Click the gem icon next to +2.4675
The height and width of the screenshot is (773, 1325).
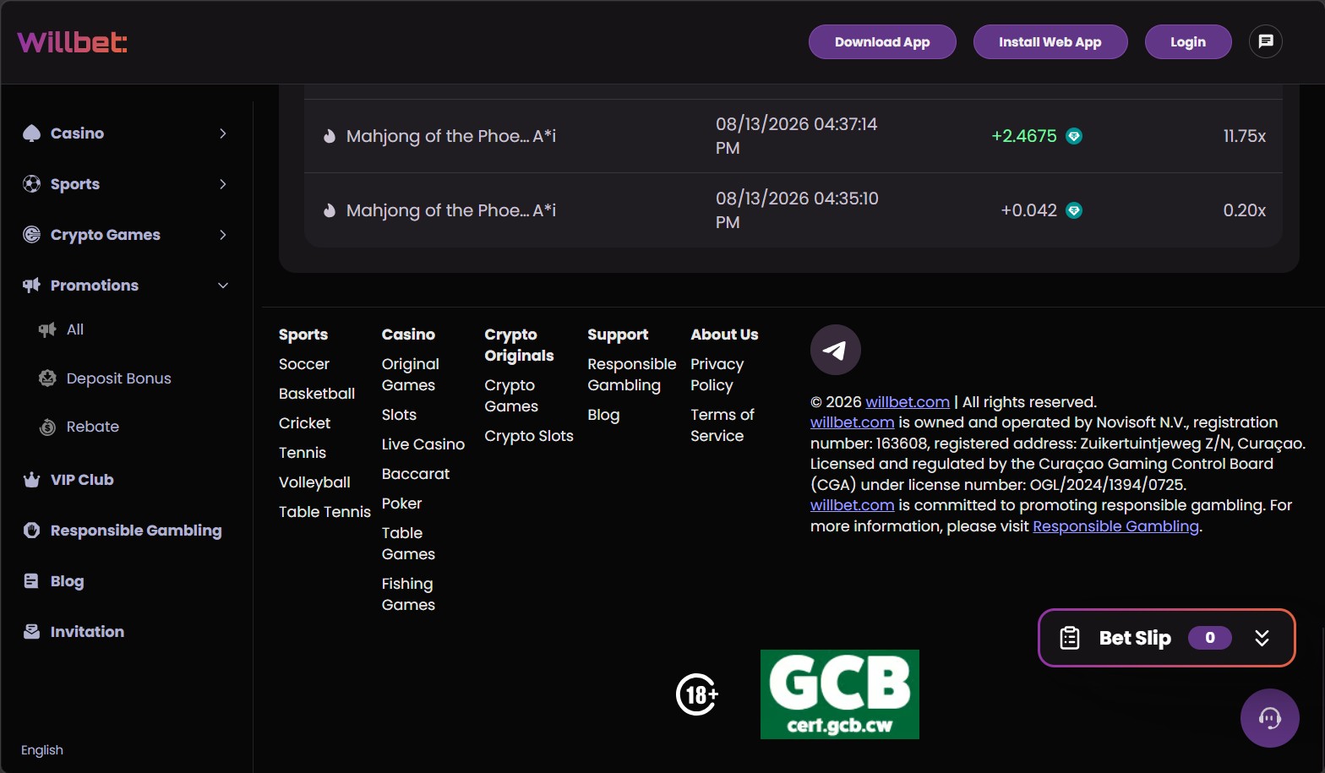point(1074,136)
